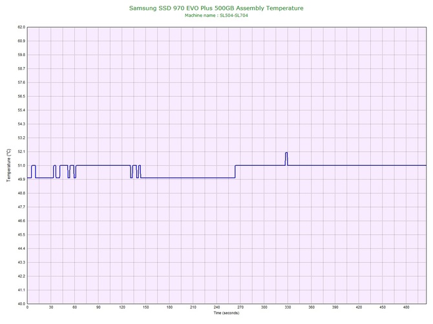The width and height of the screenshot is (433, 324).
Task: Click the 58.7 temperature tick label
Action: 21,68
